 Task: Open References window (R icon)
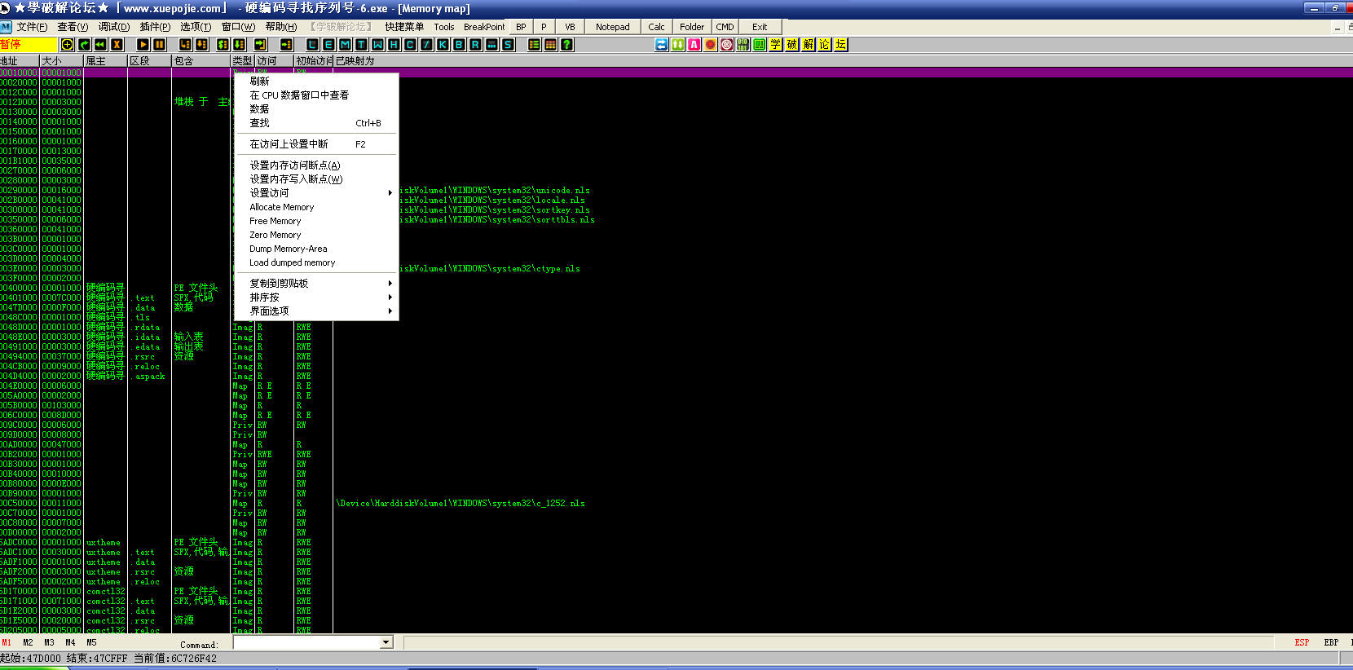click(475, 45)
